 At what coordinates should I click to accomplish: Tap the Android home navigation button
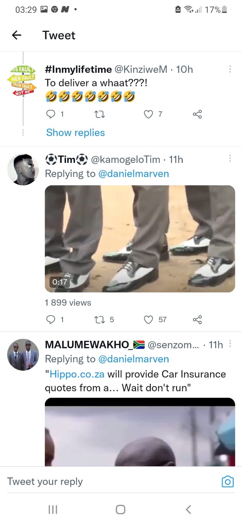click(121, 510)
